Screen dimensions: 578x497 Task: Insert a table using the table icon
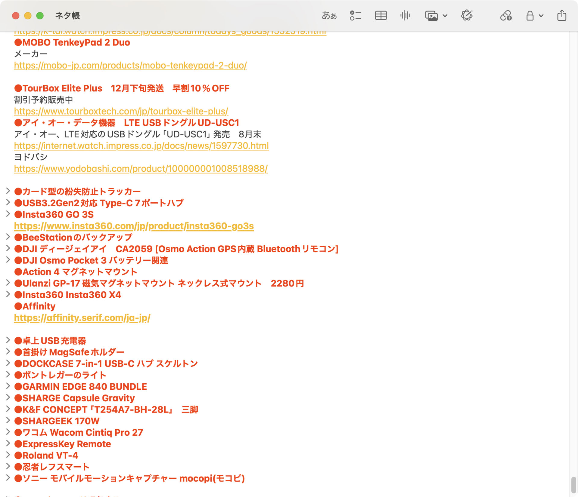381,15
